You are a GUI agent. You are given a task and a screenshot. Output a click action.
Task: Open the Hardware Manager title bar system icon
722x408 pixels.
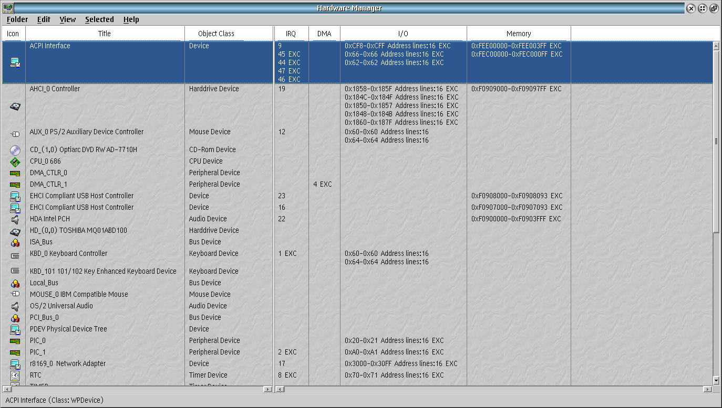[8, 8]
